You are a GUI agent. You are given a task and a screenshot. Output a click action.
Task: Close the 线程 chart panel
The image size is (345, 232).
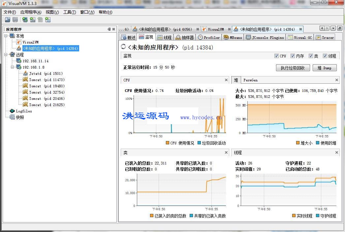[x=337, y=152]
